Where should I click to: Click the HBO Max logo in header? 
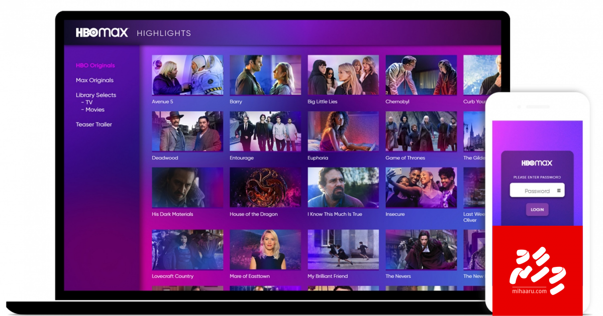tap(102, 33)
